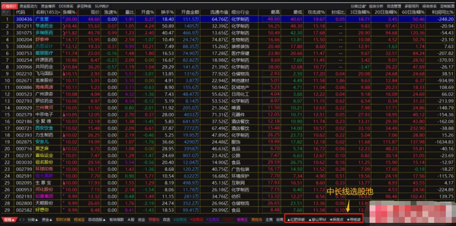Viewport: 456px width, 226px height.
Task: Click the 同步 icon at table top-left
Action: (6, 13)
